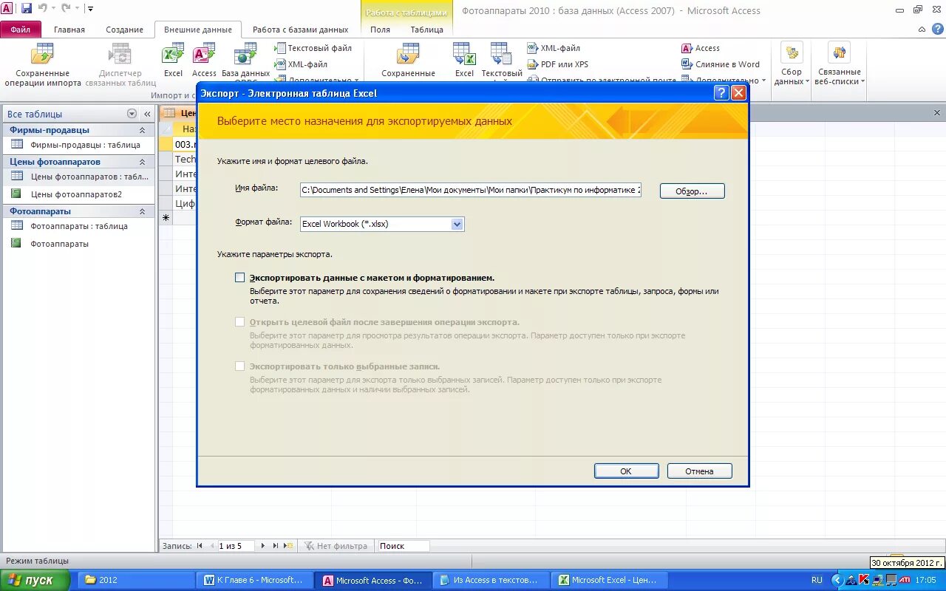Collapse Цены фотоаппаратов group
Screen dimensions: 946x591
tap(142, 162)
